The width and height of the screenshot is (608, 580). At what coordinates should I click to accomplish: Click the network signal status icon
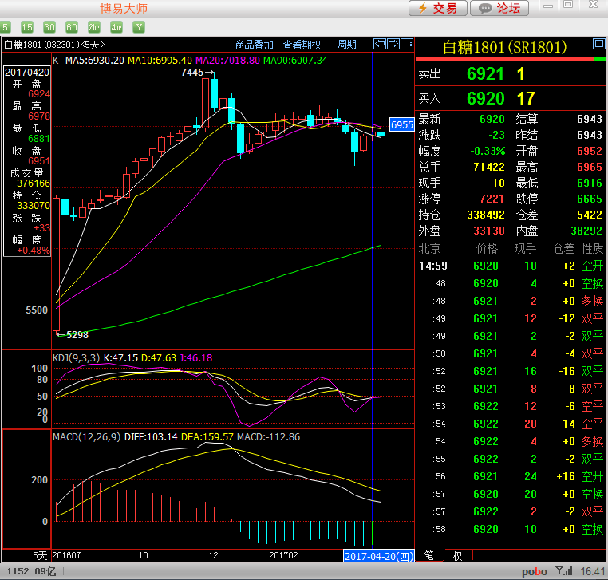pyautogui.click(x=563, y=571)
